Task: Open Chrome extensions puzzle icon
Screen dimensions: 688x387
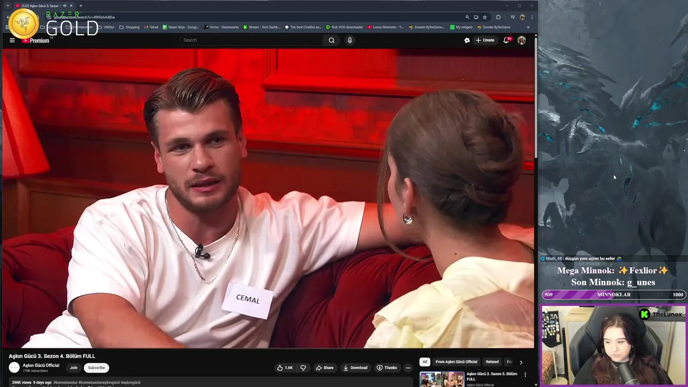Action: [498, 17]
